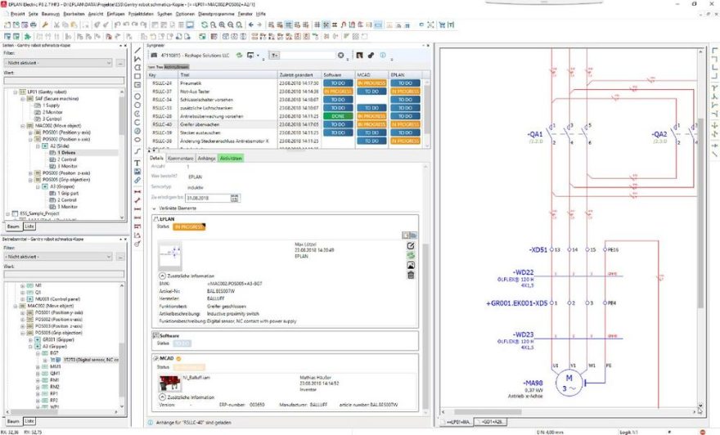The image size is (720, 435).
Task: Expand POS001 (Position y-axis) in Seiten tree
Action: 31,132
